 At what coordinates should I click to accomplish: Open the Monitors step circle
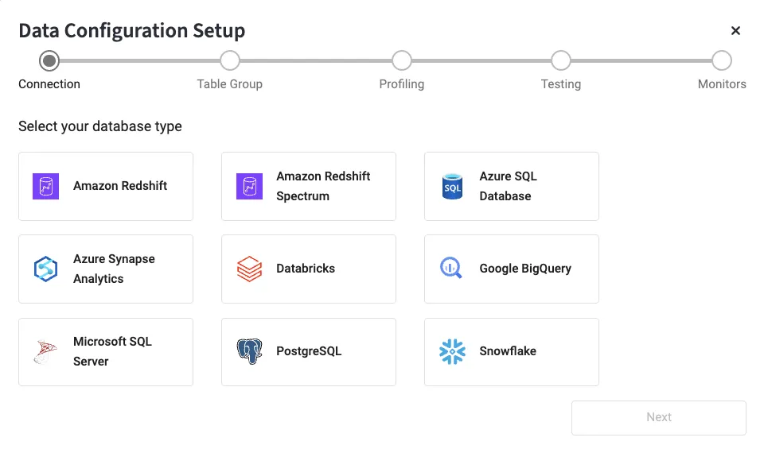pyautogui.click(x=722, y=60)
